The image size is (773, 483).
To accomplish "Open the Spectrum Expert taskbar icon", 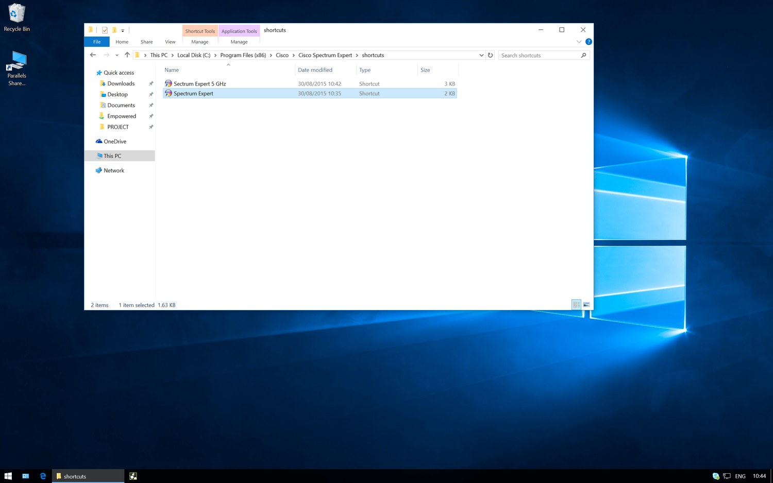I will [133, 476].
